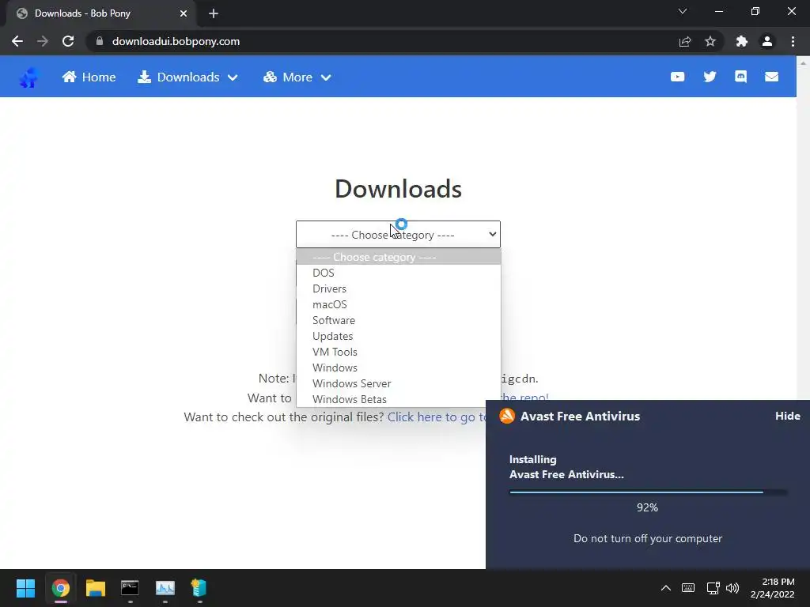Image resolution: width=810 pixels, height=607 pixels.
Task: Click the share page icon
Action: (685, 41)
